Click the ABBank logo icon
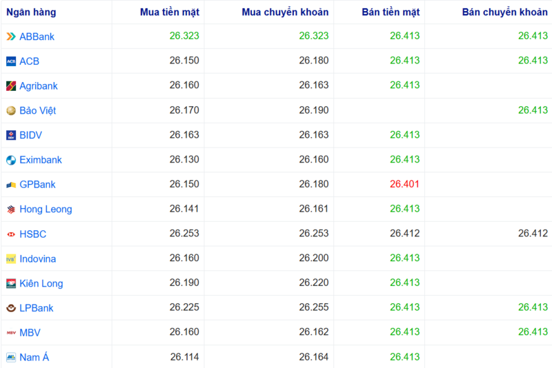 pos(11,37)
